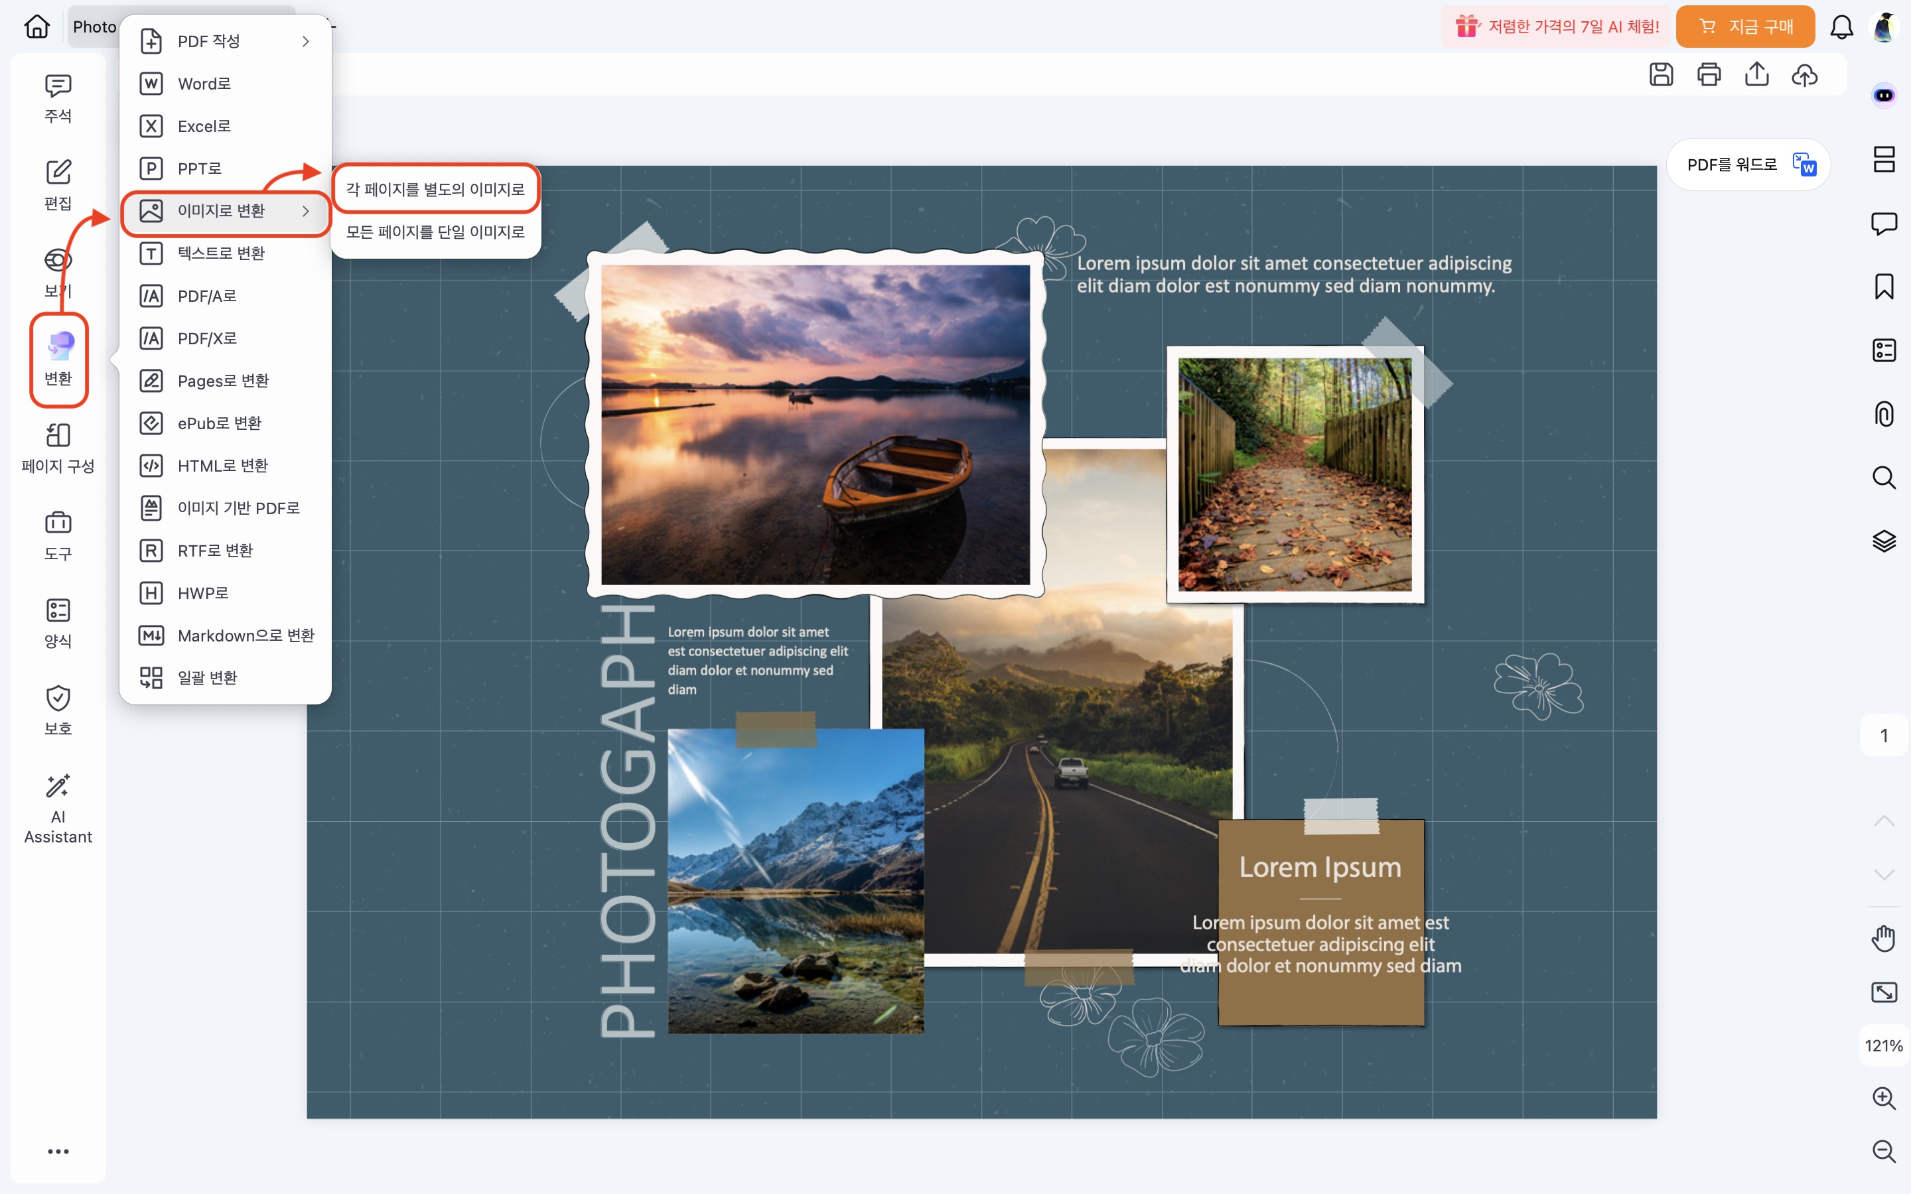1911x1194 pixels.
Task: Click the Home icon
Action: pos(37,26)
